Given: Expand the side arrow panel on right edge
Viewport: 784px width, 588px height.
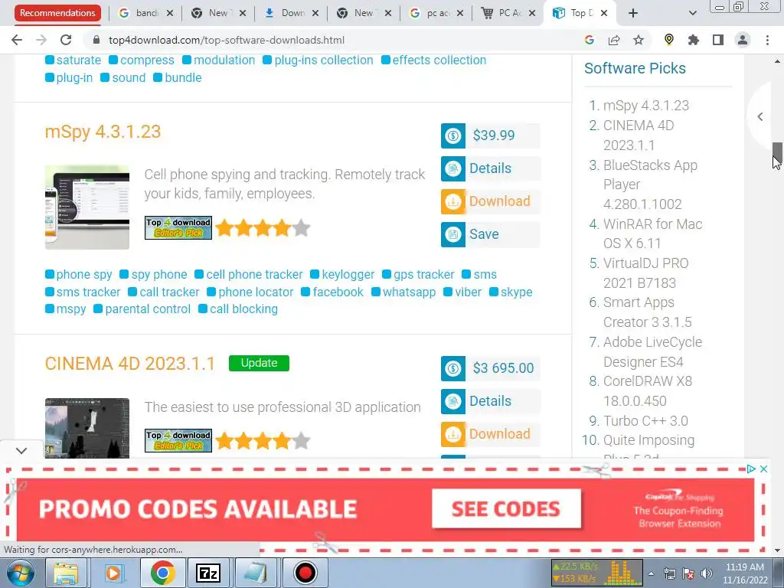Looking at the screenshot, I should [x=760, y=117].
